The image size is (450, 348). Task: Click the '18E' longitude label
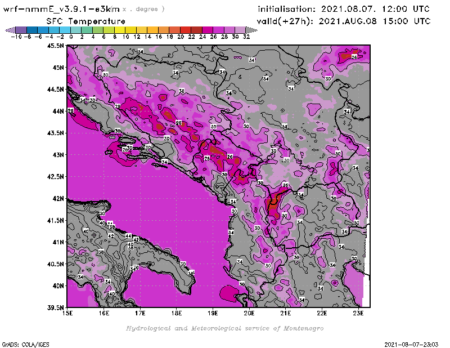pyautogui.click(x=177, y=313)
